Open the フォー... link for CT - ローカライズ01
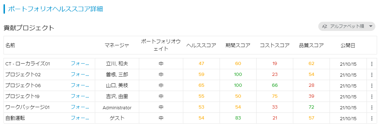The height and width of the screenshot is (130, 381). 80,64
